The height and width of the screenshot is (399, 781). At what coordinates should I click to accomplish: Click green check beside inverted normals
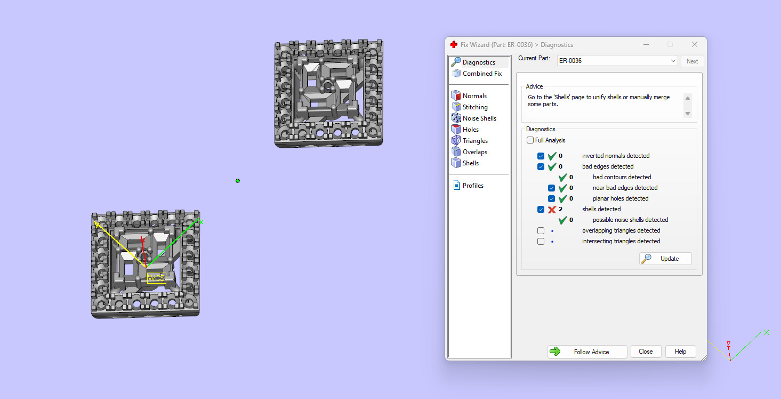pos(552,156)
